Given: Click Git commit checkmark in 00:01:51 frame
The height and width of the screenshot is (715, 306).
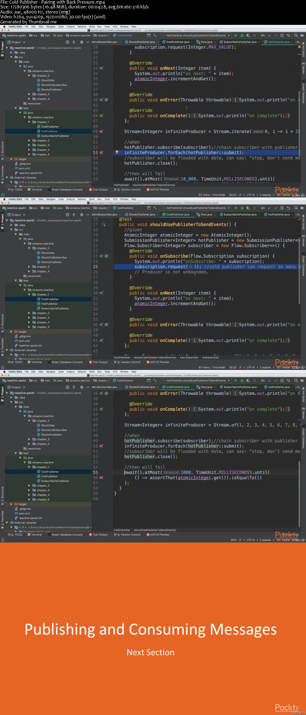Looking at the screenshot, I should coord(276,208).
